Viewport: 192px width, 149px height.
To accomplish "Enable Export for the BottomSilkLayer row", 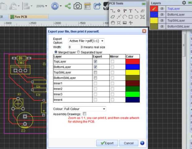I will pos(95,78).
